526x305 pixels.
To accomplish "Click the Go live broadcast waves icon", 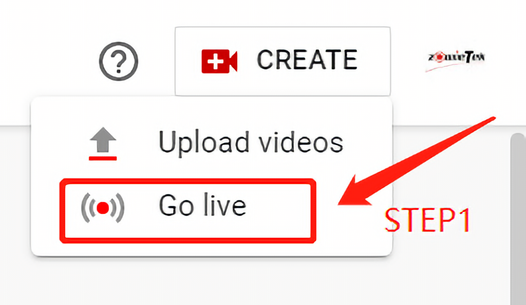I will point(103,208).
